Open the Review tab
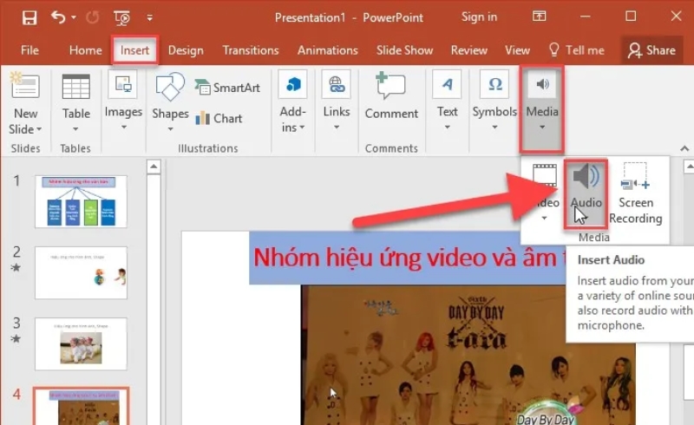The image size is (694, 425). tap(468, 50)
